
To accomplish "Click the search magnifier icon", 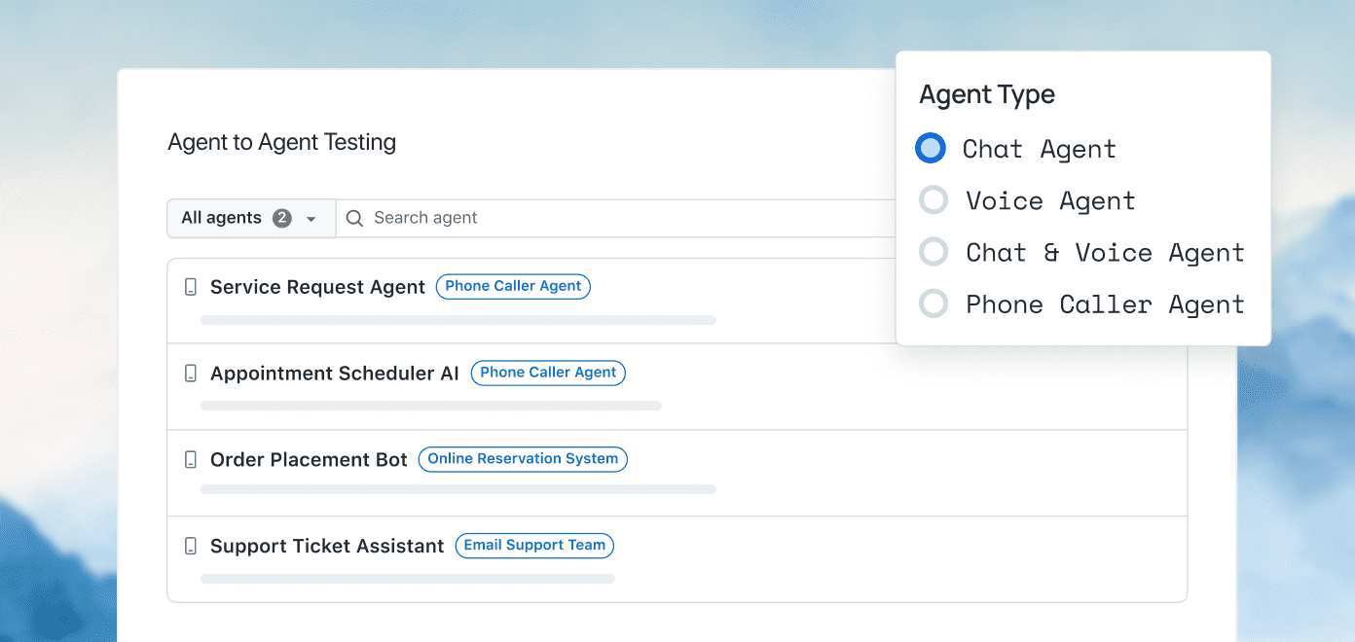I will tap(354, 218).
